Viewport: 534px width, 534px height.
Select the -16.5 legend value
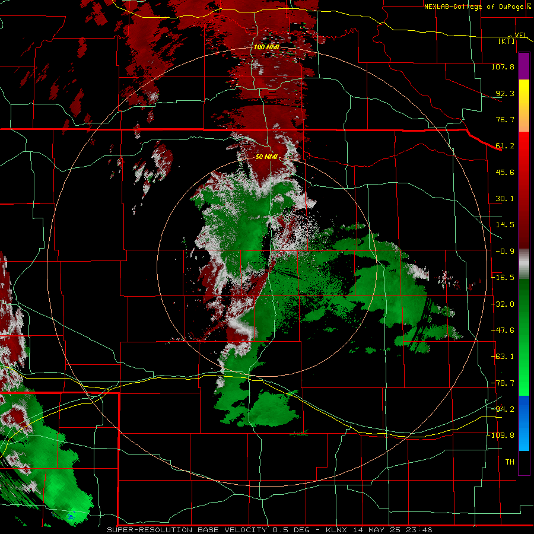503,278
